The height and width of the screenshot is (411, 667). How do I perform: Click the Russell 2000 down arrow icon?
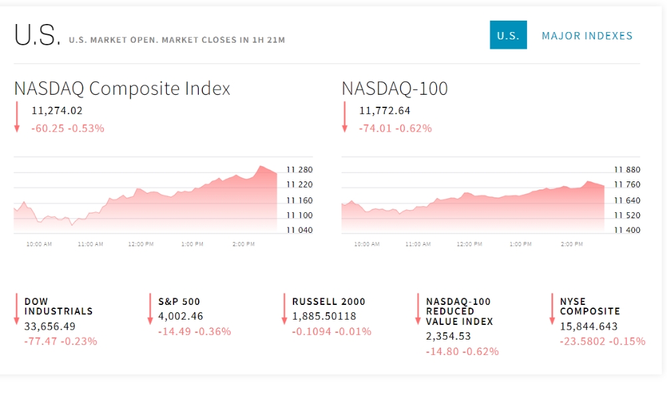click(x=284, y=309)
